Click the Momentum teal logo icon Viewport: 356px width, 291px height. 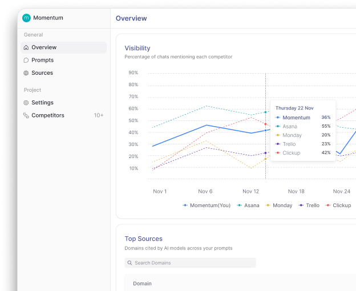point(26,18)
